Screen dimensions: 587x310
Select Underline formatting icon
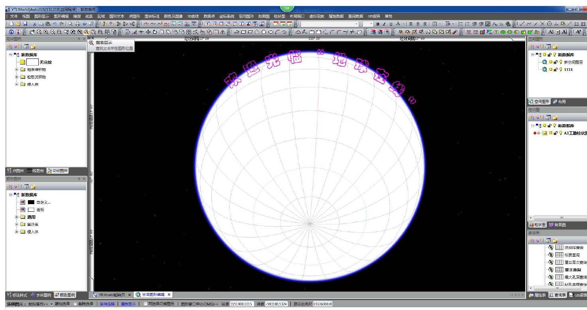(x=391, y=24)
